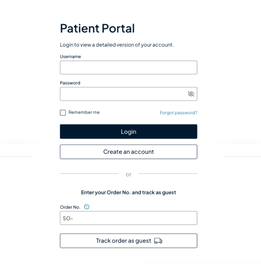The height and width of the screenshot is (278, 261).
Task: Click the Patient Portal heading
Action: tap(97, 28)
